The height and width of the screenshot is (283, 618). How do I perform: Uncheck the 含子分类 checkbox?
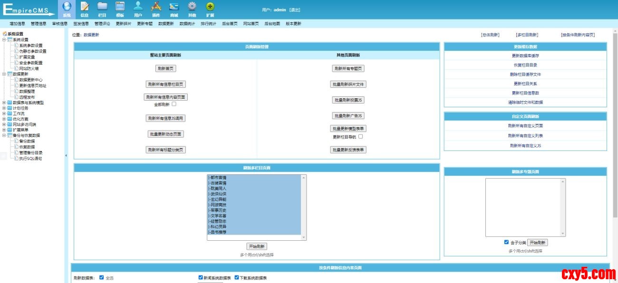tap(506, 242)
